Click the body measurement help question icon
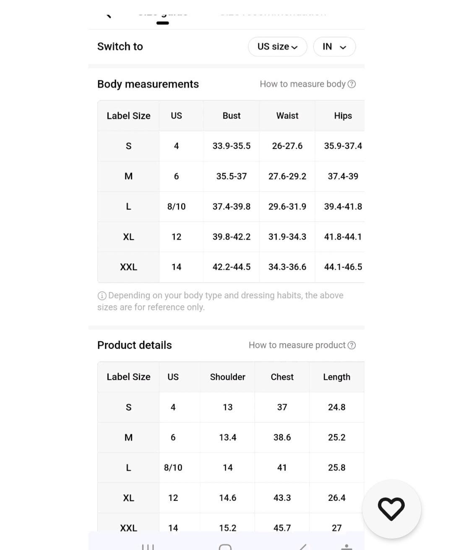 352,84
